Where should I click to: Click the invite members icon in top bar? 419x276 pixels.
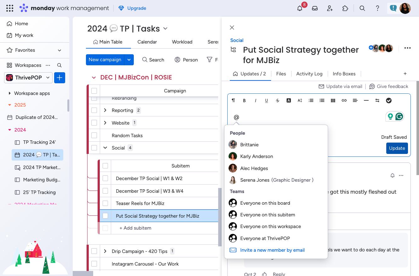330,9
